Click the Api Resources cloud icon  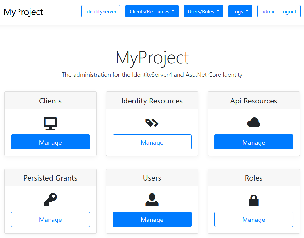(x=253, y=122)
